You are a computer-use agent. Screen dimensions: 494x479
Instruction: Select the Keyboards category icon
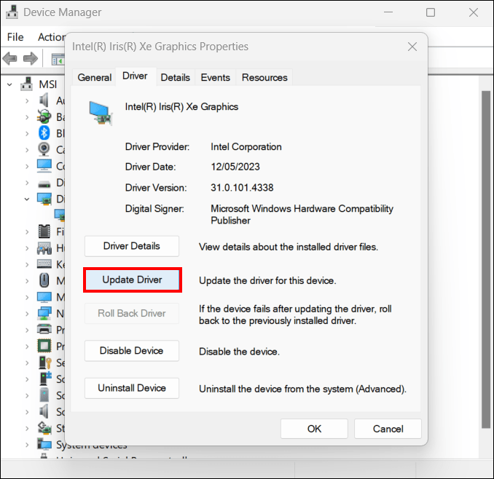coord(44,264)
